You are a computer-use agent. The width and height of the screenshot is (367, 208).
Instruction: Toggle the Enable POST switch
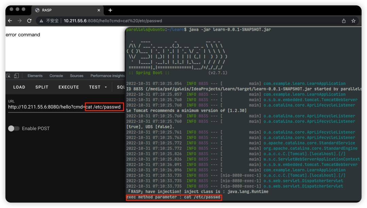[x=14, y=128]
